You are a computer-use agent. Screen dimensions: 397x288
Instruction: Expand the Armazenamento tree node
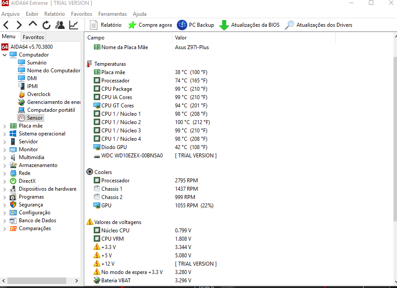[x=4, y=165]
